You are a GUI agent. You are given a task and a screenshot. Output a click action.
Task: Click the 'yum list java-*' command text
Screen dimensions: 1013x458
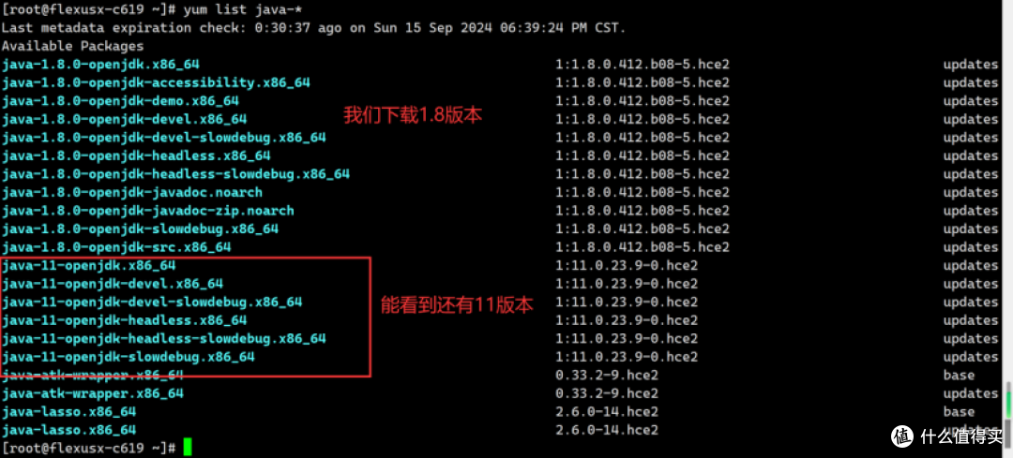[242, 9]
